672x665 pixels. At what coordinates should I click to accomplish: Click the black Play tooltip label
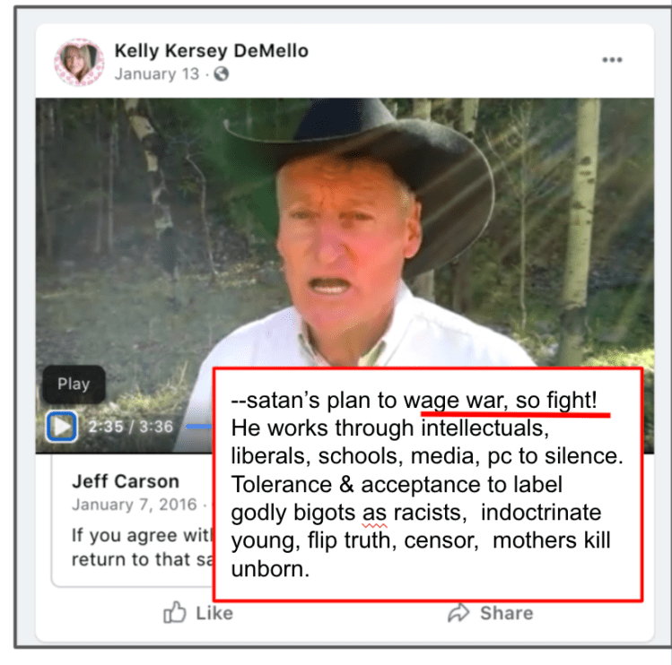(74, 384)
